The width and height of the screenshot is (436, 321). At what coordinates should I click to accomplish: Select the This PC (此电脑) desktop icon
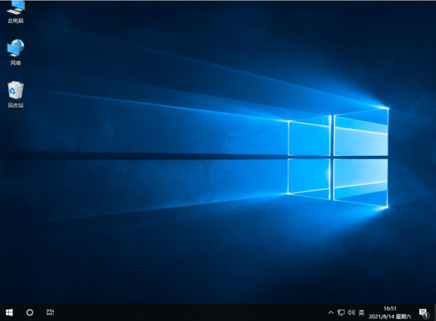(16, 12)
